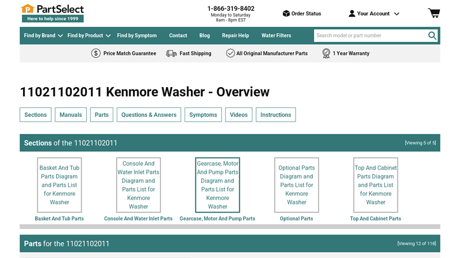Follow the Optional Parts link
Screen dimensions: 460x258
[x=296, y=218]
